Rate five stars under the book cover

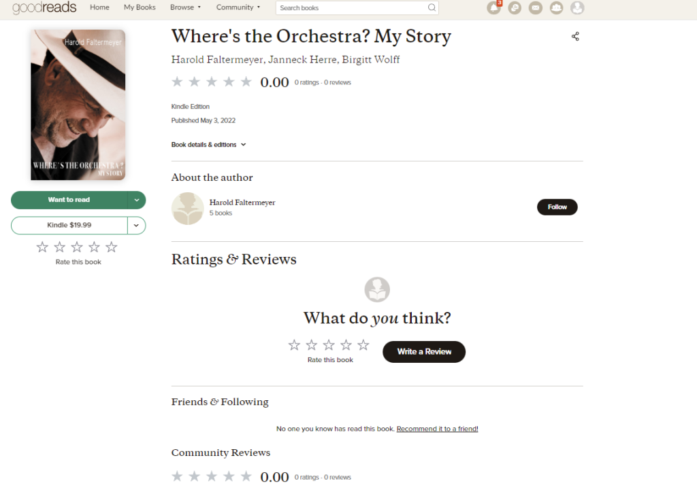pos(112,247)
